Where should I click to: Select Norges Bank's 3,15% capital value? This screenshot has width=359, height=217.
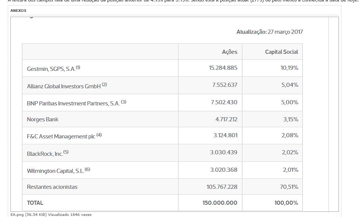click(290, 119)
